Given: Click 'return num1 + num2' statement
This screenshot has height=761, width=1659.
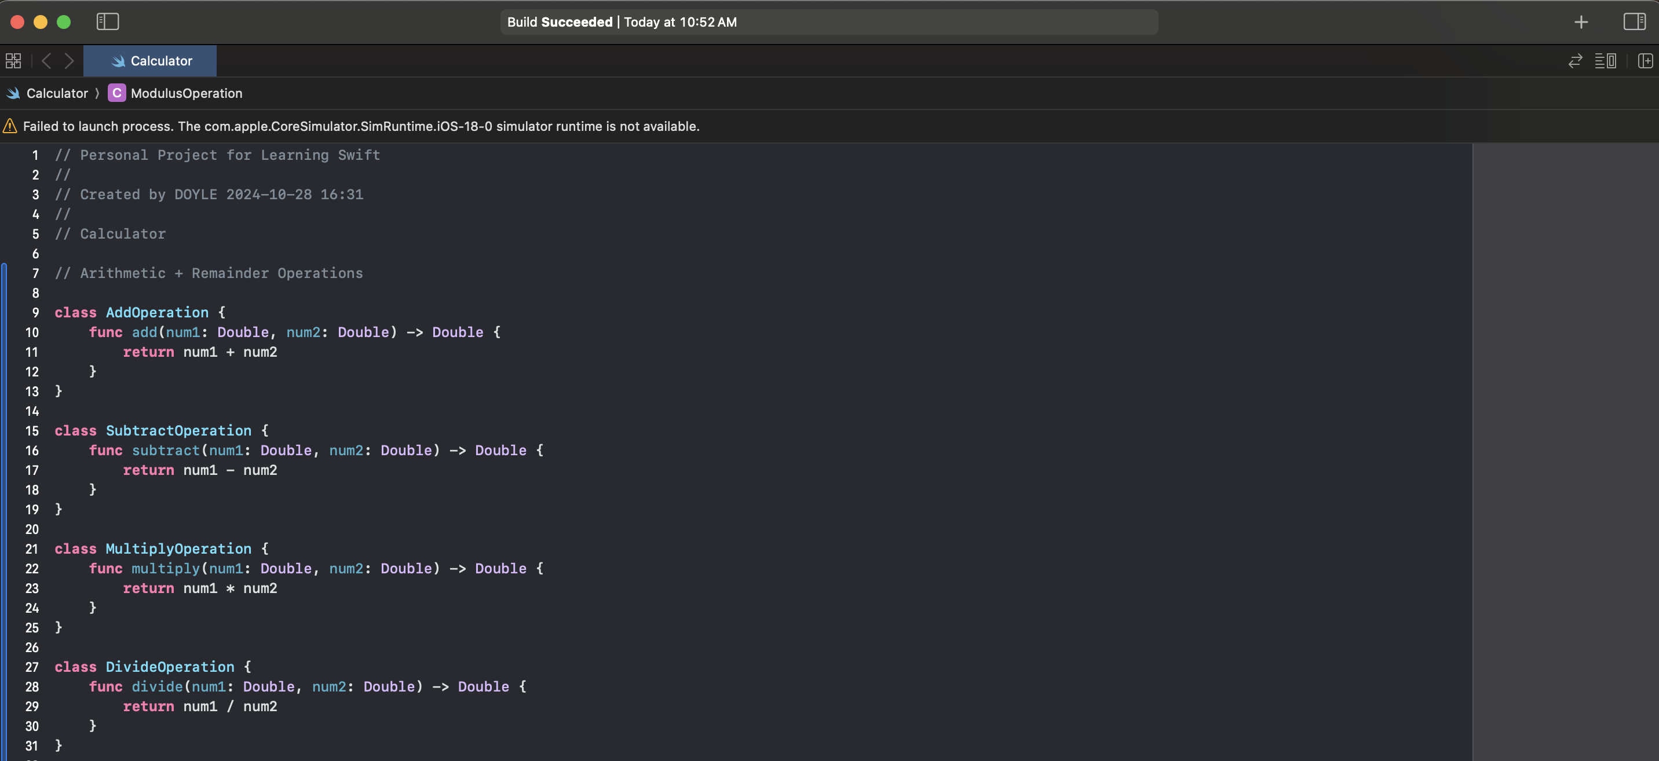Looking at the screenshot, I should (x=200, y=352).
